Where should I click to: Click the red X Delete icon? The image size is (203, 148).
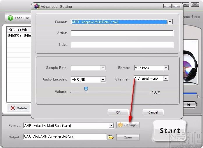13,108
